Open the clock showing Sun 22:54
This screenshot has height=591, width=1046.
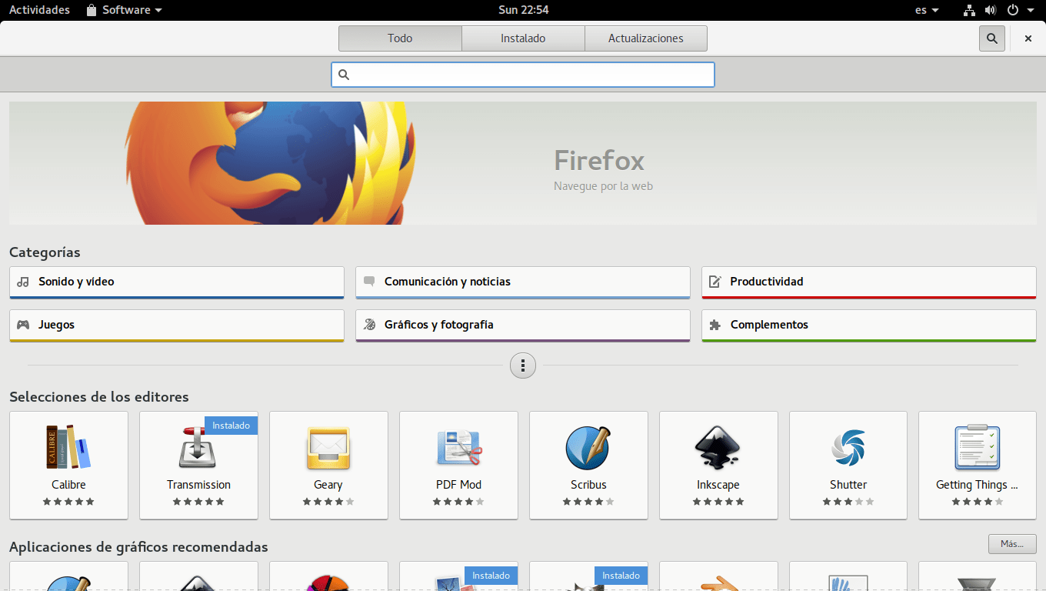[x=523, y=10]
